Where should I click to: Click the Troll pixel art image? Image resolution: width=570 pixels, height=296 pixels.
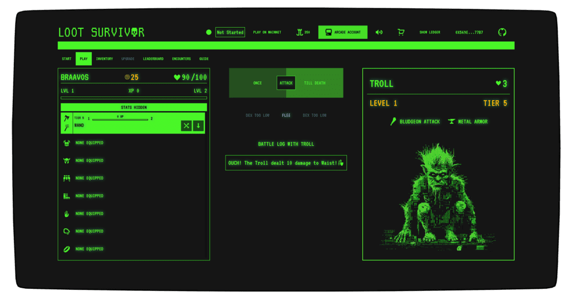[x=438, y=198]
